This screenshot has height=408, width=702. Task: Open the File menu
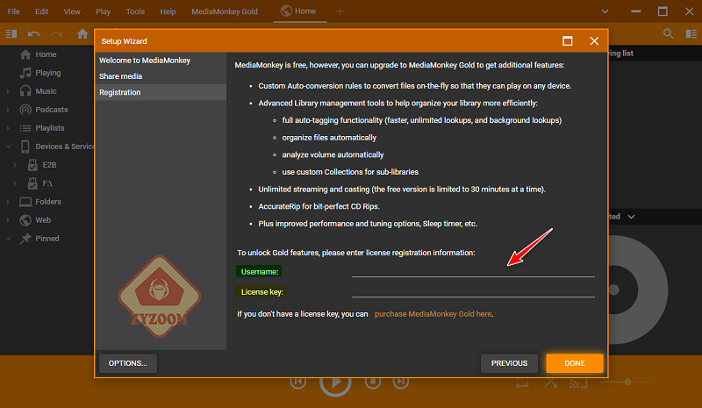13,11
